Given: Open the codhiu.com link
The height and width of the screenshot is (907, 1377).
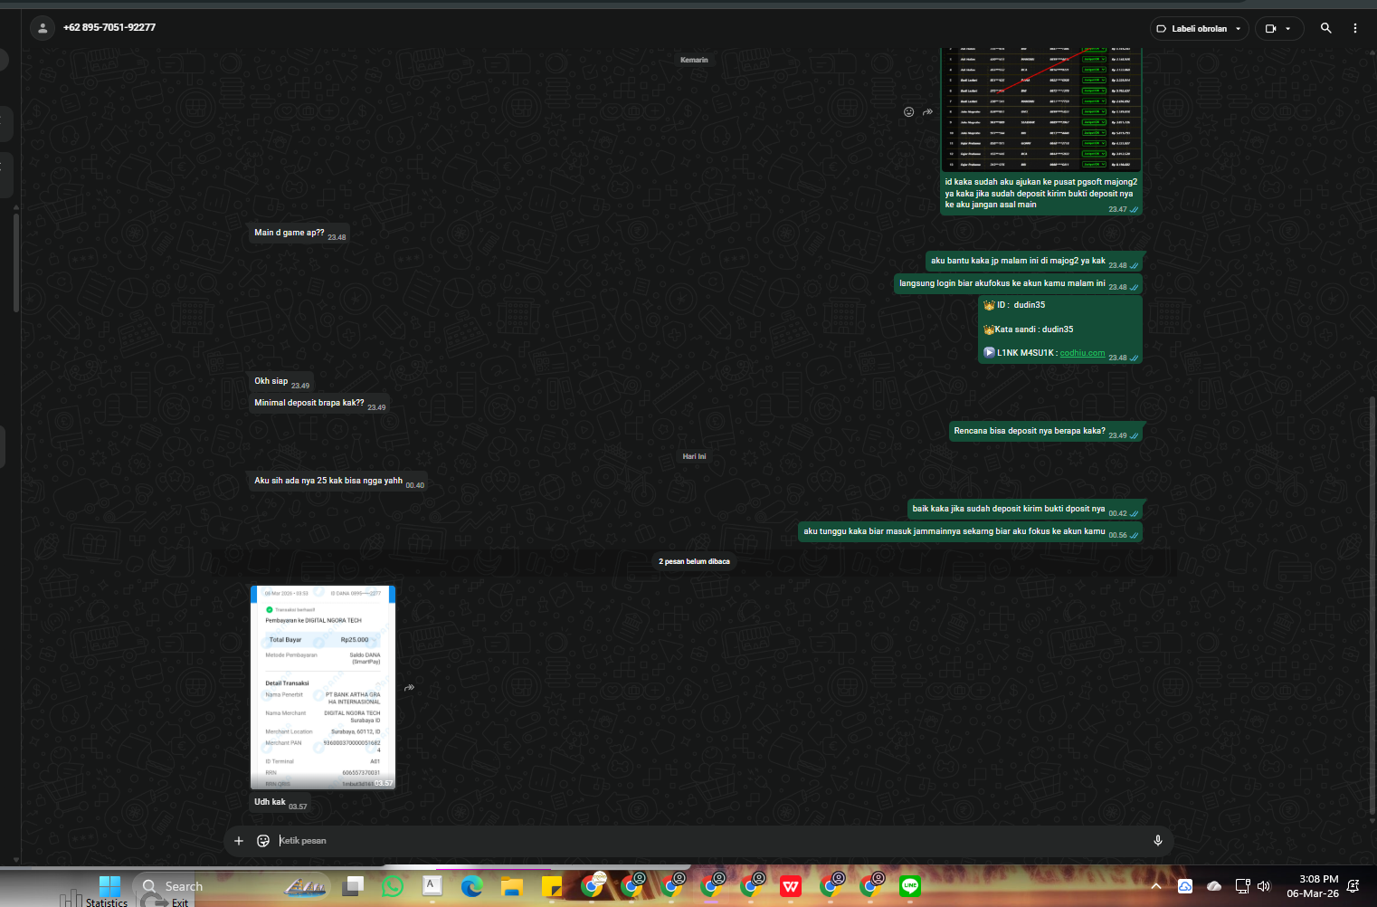Looking at the screenshot, I should (1082, 353).
